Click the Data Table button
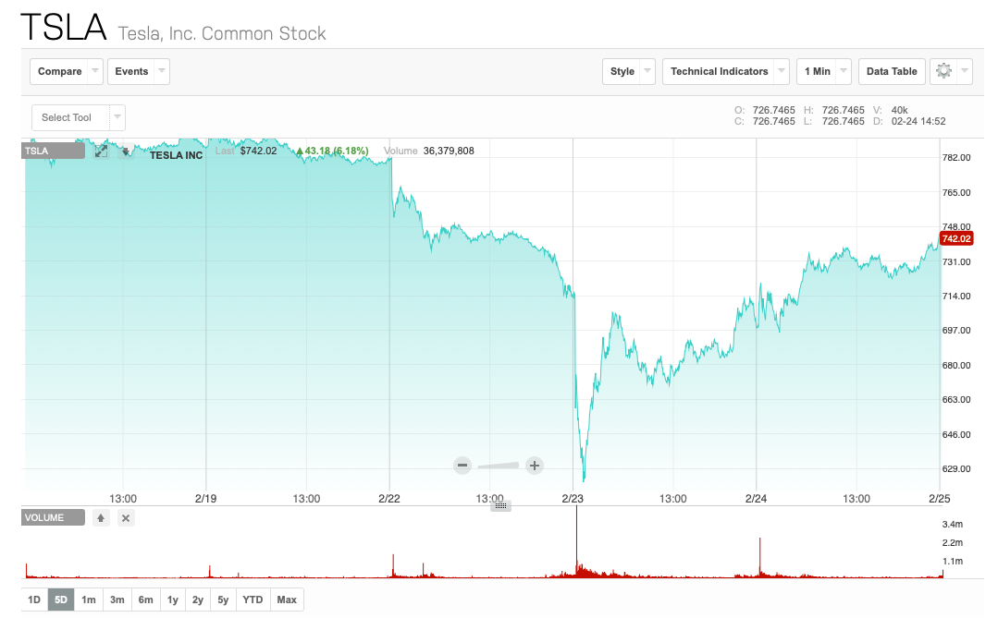998x630 pixels. click(x=892, y=71)
